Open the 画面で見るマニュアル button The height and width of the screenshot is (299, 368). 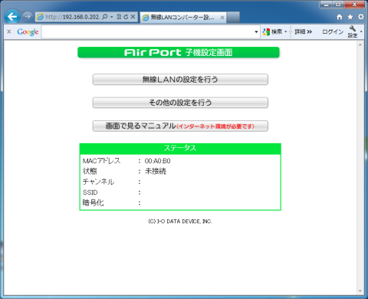click(180, 126)
